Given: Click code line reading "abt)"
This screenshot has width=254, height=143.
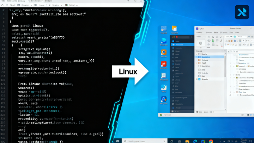Looking at the screenshot, I should pos(22,130).
